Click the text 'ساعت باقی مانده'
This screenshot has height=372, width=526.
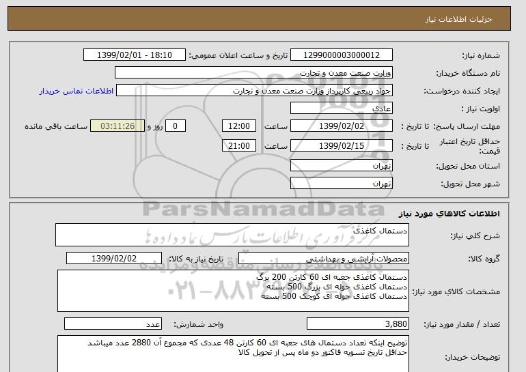[56, 126]
